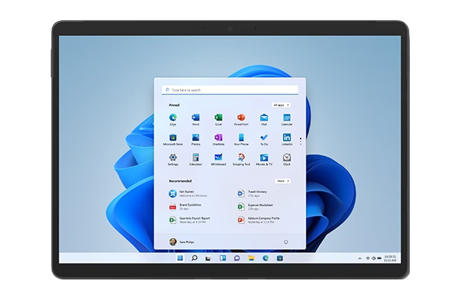Open Microsoft Store from the taskbar
This screenshot has height=300, width=451.
pyautogui.click(x=280, y=258)
